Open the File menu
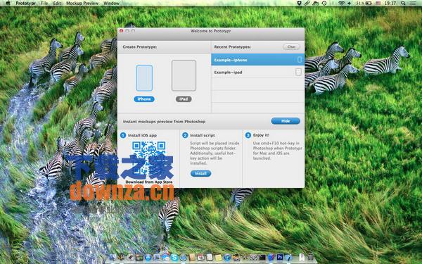Image resolution: width=422 pixels, height=264 pixels. (x=44, y=4)
